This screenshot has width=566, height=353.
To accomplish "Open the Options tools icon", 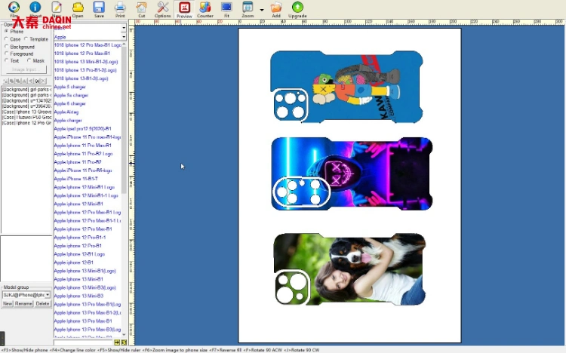I will click(162, 8).
